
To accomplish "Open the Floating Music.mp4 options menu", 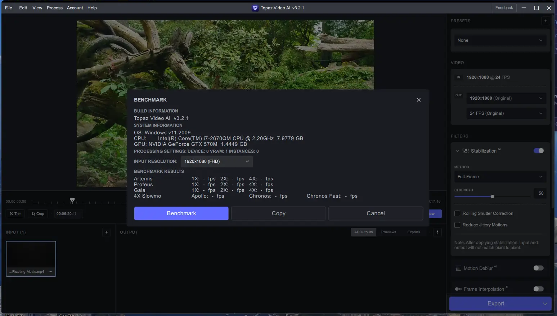I will pos(50,272).
